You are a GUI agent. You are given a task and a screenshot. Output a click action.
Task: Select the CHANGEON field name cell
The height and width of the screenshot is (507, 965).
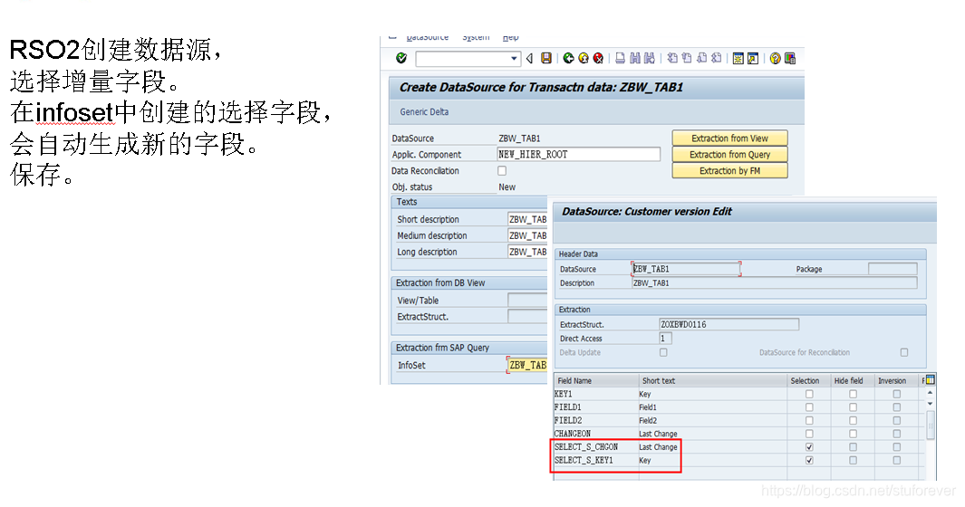595,434
